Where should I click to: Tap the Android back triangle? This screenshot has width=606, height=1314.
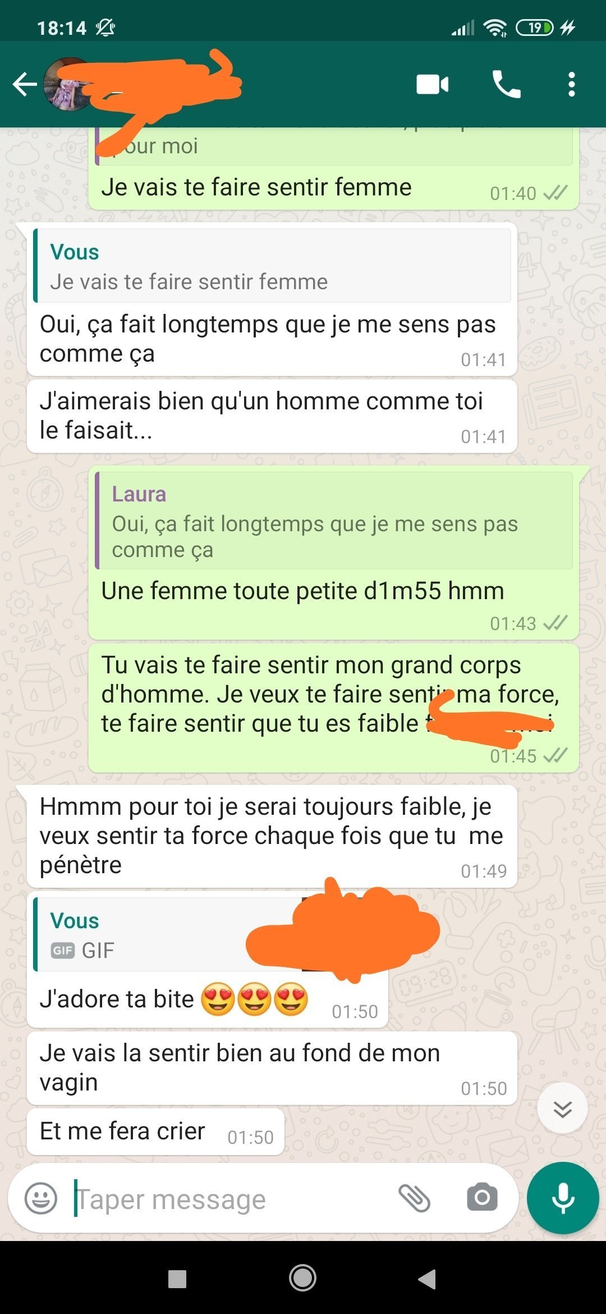pos(428,1279)
